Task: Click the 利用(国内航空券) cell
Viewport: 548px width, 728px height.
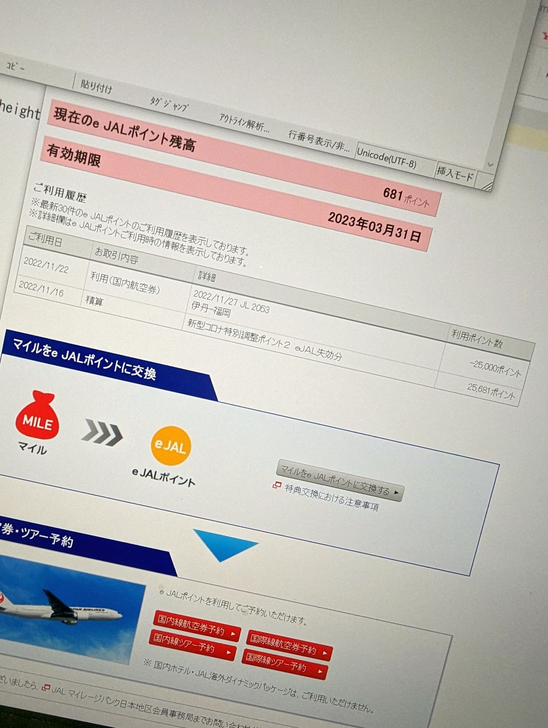Action: pyautogui.click(x=125, y=283)
